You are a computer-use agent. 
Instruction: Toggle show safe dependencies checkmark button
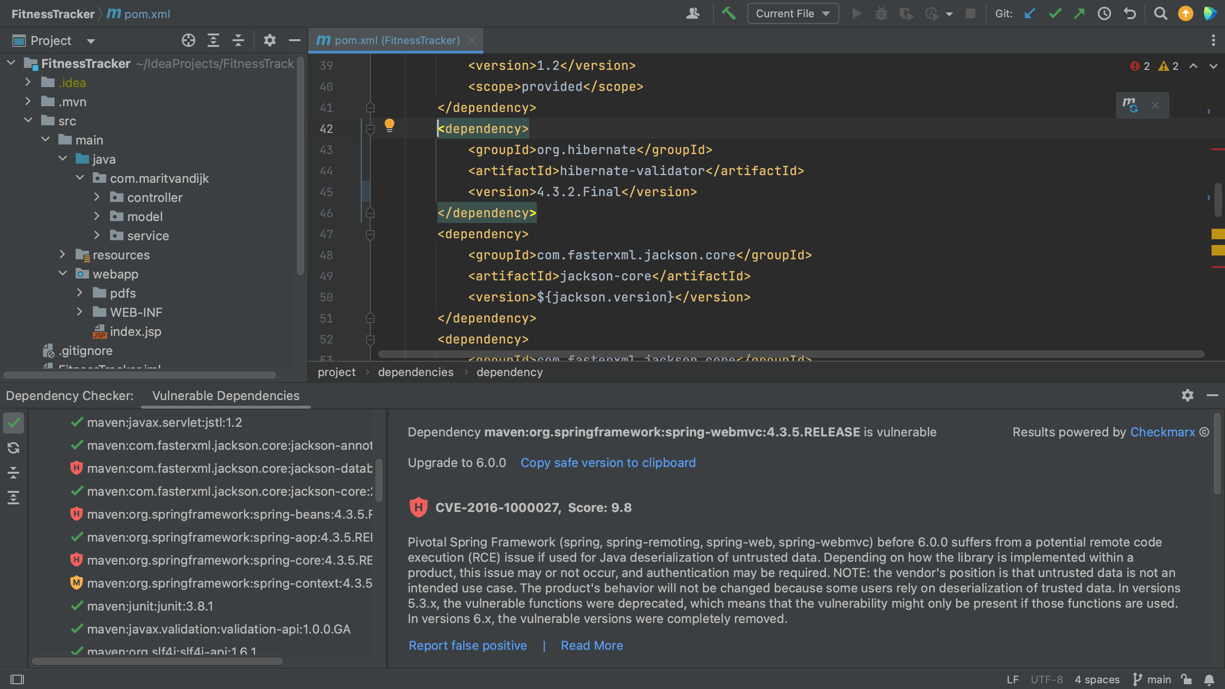coord(13,423)
